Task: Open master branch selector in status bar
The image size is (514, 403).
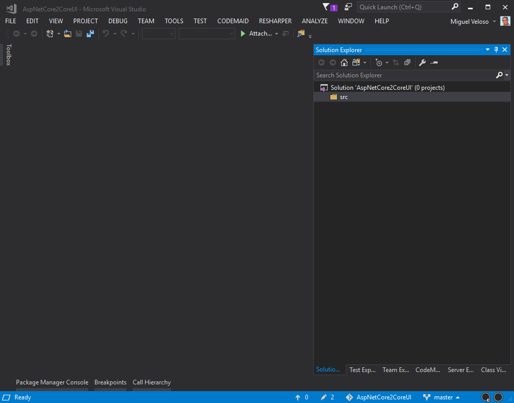Action: [x=441, y=397]
